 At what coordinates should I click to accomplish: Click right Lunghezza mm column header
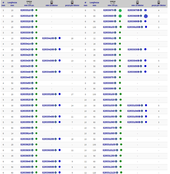point(94,4)
